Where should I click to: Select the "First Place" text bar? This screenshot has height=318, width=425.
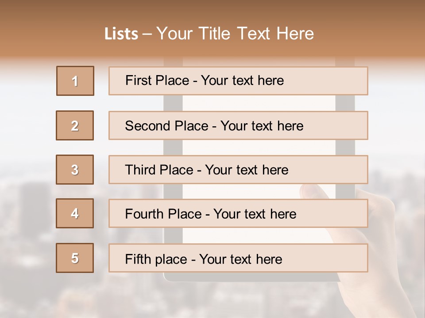click(x=238, y=81)
